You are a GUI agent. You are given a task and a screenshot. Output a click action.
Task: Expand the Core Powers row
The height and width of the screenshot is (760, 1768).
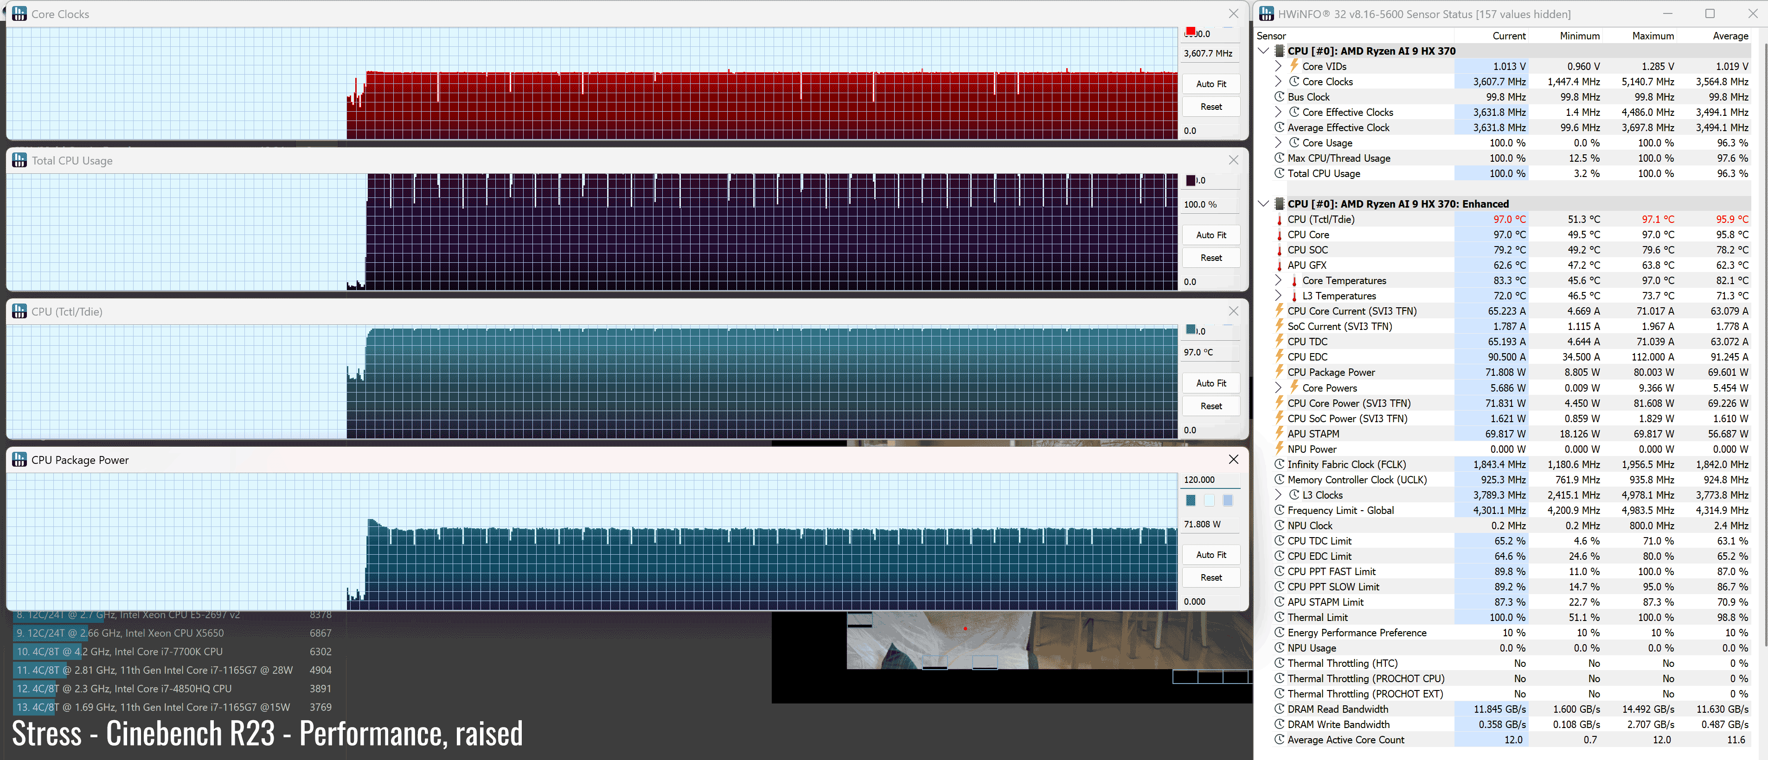pos(1278,387)
